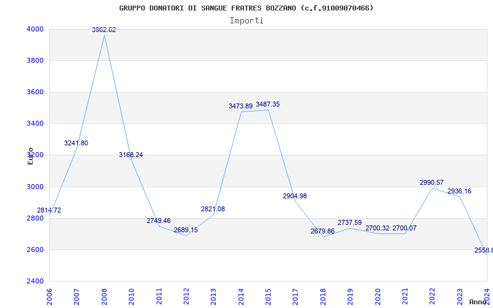Select the 2749.46 data label

click(x=158, y=221)
